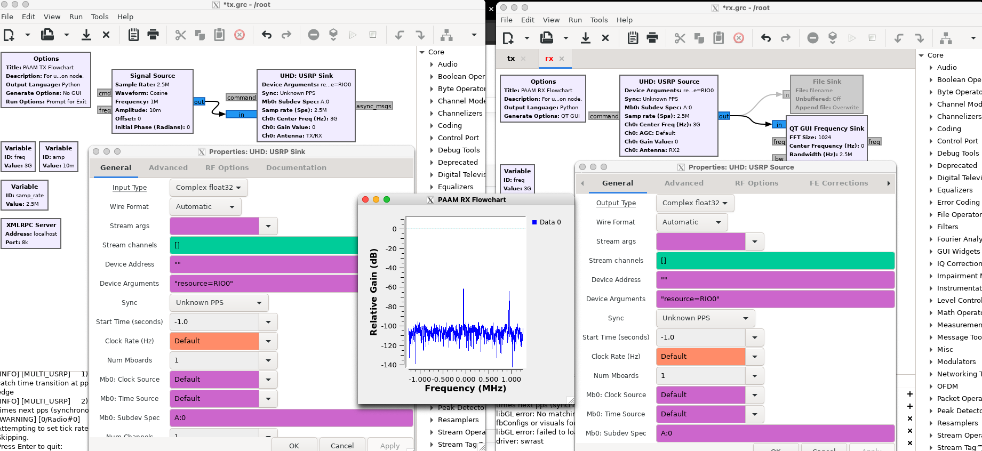Click the Open file icon in the rx.grc toolbar

(x=547, y=38)
